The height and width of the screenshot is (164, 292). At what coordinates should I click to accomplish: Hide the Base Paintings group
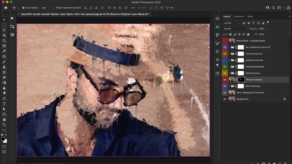[x=225, y=86]
